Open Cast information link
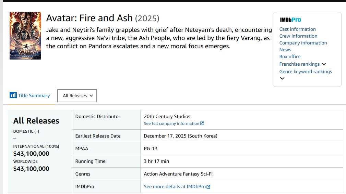This screenshot has width=346, height=194. click(x=297, y=29)
